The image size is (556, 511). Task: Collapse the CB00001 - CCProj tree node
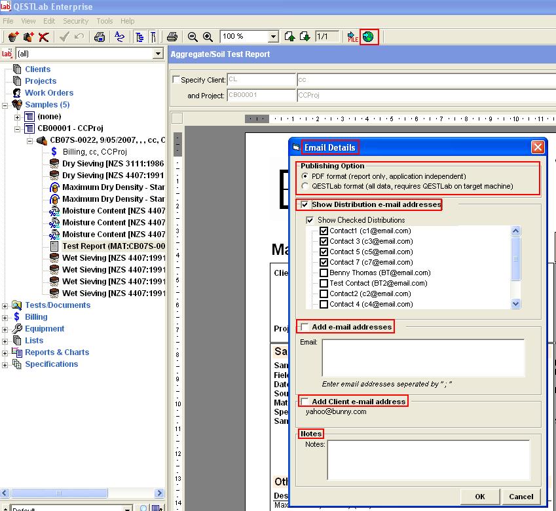[x=18, y=128]
